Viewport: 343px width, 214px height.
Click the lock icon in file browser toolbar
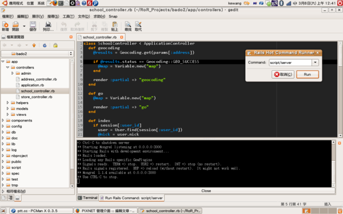55,46
